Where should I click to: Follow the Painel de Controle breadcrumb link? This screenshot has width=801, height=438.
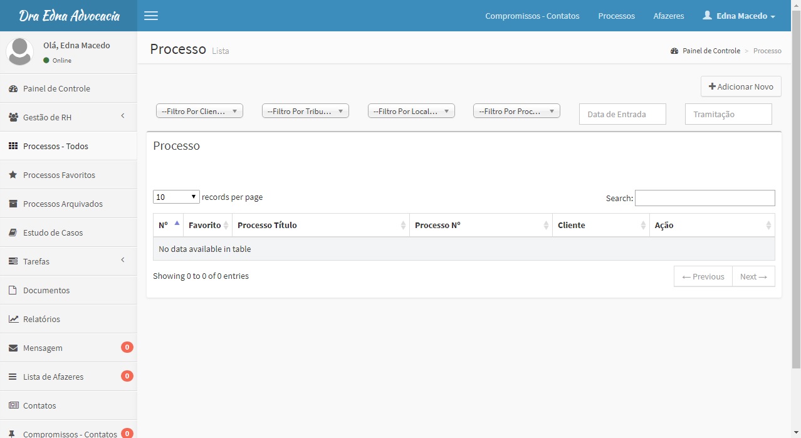tap(711, 51)
